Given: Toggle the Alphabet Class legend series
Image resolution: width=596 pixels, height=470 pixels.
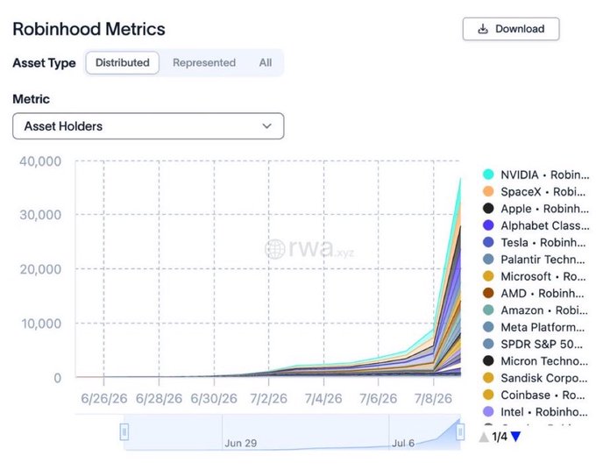Looking at the screenshot, I should 536,225.
